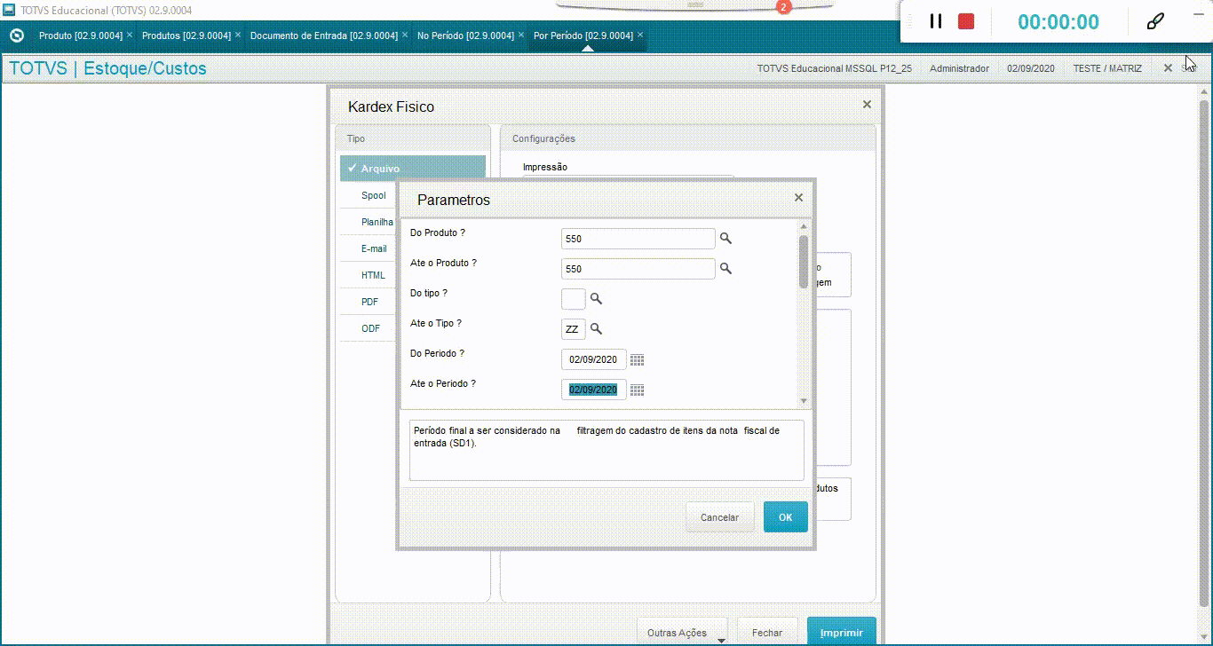Click the Fechar button

[767, 632]
